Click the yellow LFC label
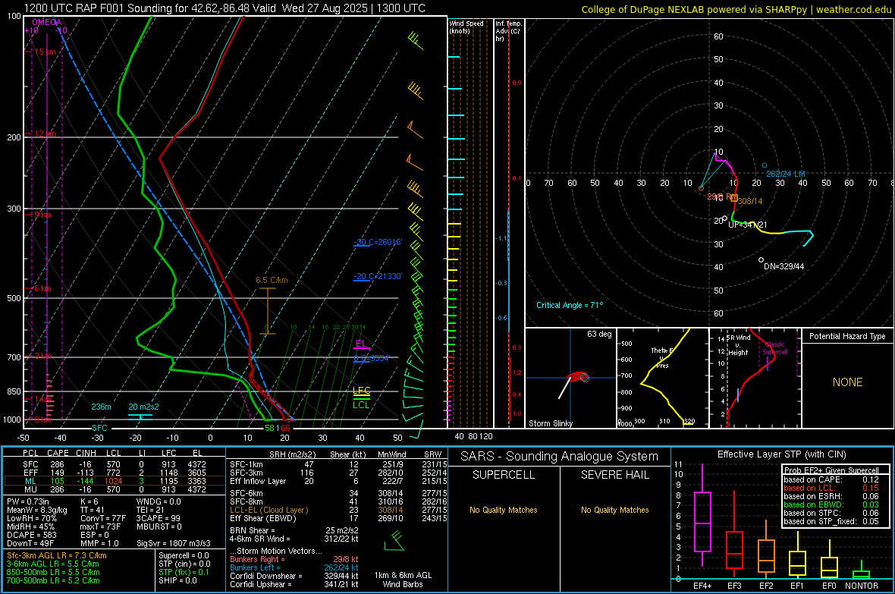The image size is (895, 594). click(361, 391)
